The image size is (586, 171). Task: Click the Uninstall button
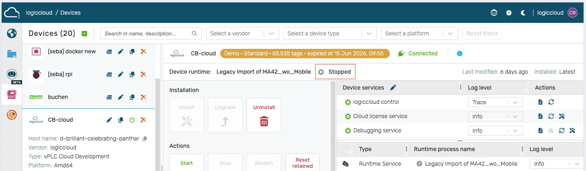[x=264, y=115]
